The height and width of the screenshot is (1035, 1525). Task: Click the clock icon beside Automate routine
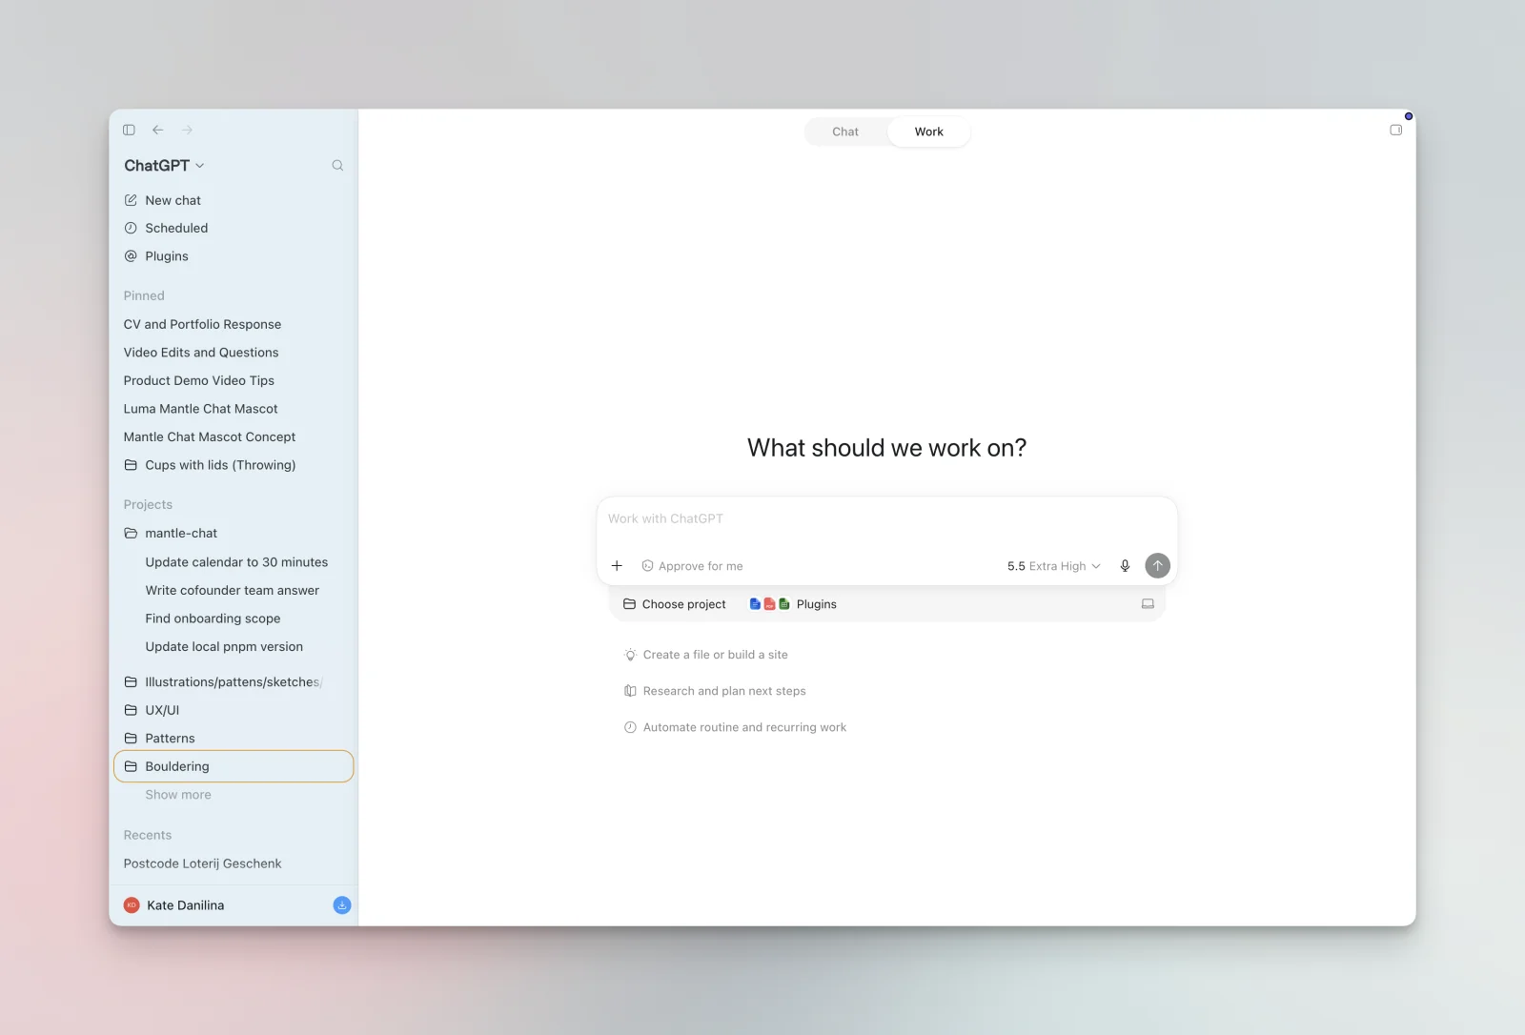630,727
